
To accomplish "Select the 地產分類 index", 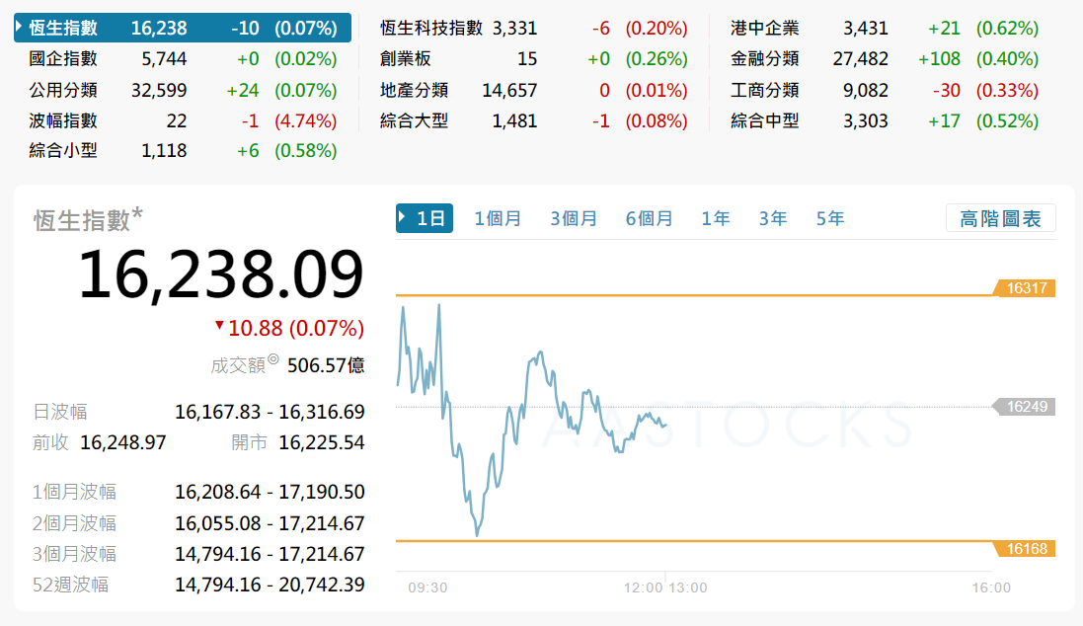I will pyautogui.click(x=415, y=91).
